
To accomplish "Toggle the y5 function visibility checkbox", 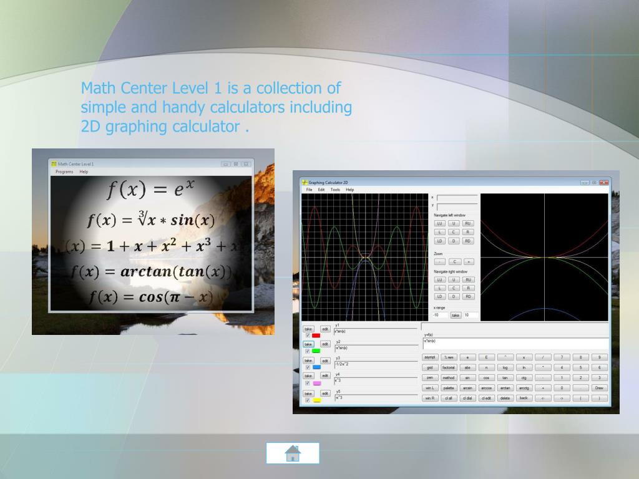I will (308, 400).
